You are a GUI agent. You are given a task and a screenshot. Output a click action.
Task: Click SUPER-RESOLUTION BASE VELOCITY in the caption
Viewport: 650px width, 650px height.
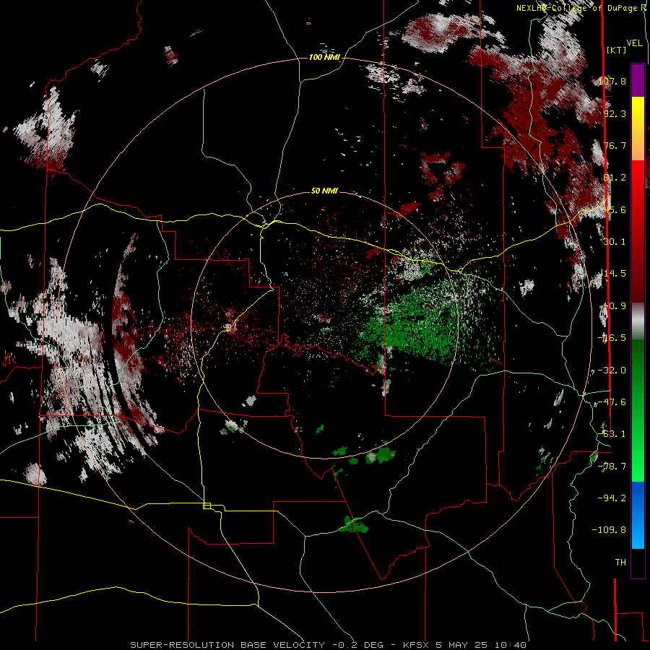click(229, 645)
